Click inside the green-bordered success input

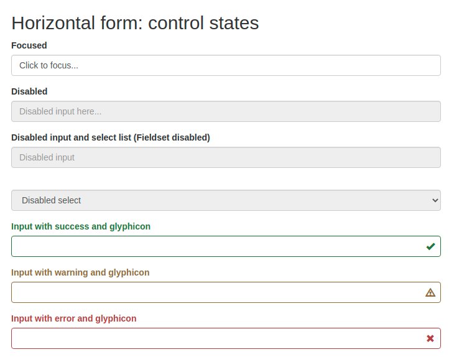211,246
